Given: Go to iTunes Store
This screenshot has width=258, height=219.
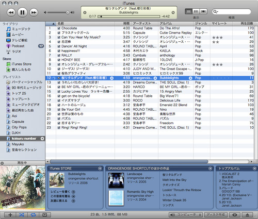Looking at the screenshot, I should (19, 64).
